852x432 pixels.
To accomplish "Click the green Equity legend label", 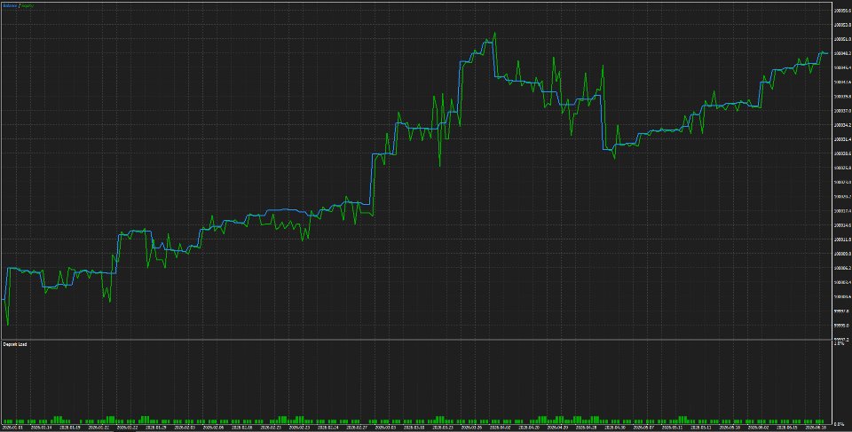I will click(x=28, y=5).
